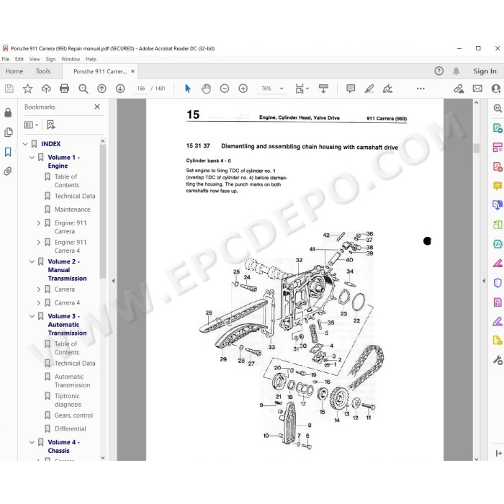
Task: Click the page number field
Action: [141, 89]
